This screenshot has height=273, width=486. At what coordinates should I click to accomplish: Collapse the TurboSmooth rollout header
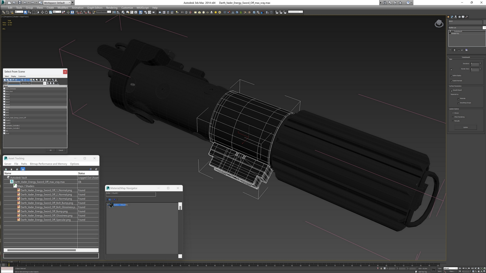point(465,57)
